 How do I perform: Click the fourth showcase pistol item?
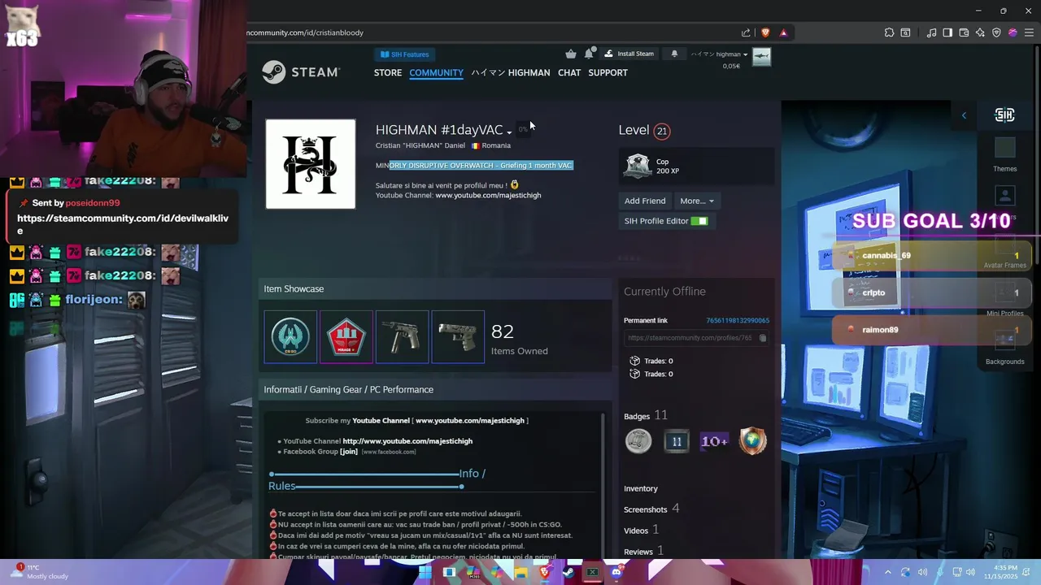458,336
